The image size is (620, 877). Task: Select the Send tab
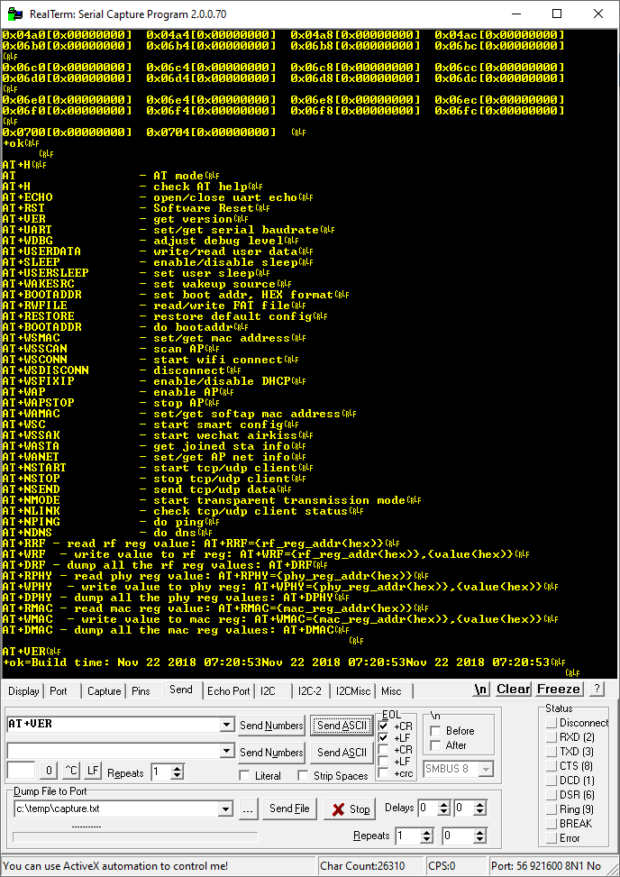pos(181,690)
